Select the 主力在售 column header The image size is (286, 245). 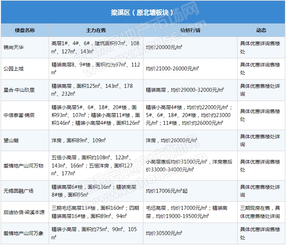(96, 30)
